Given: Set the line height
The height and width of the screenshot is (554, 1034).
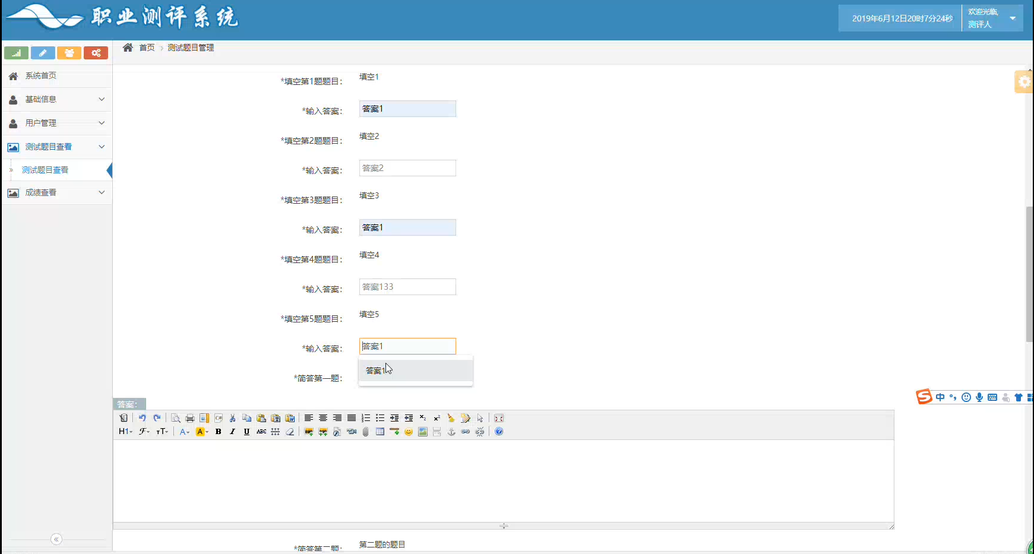Looking at the screenshot, I should pyautogui.click(x=276, y=432).
